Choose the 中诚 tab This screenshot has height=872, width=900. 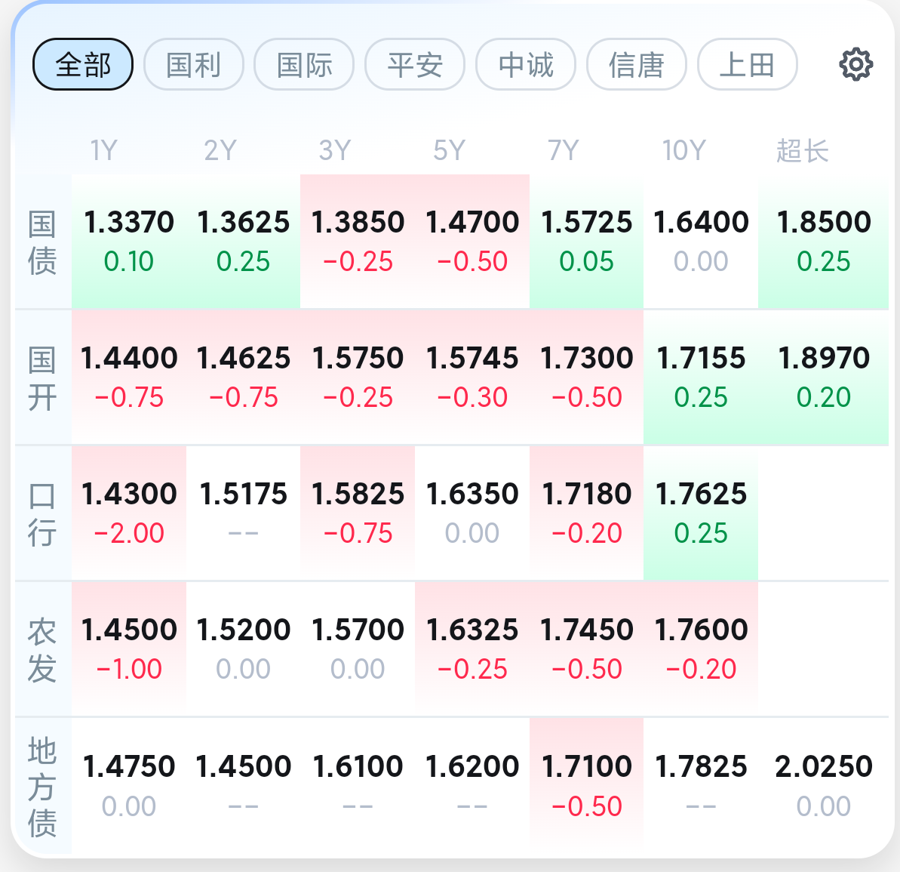(526, 64)
